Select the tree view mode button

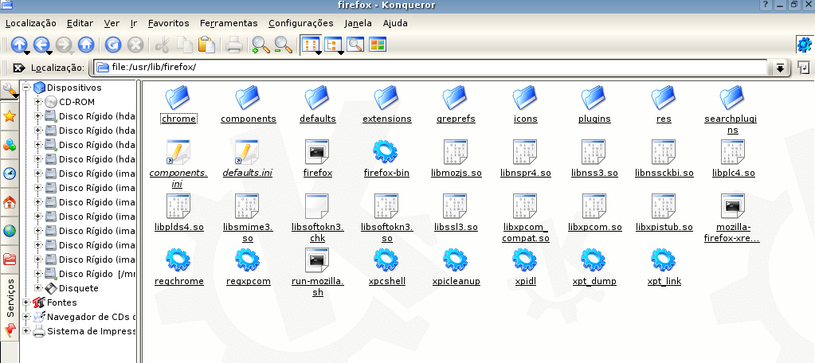(x=333, y=45)
